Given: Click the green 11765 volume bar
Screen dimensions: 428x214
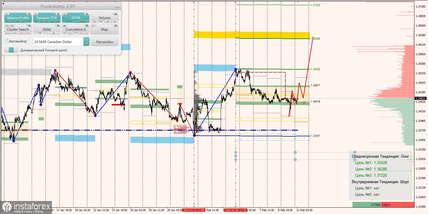Looking at the screenshot, I should [x=367, y=205].
